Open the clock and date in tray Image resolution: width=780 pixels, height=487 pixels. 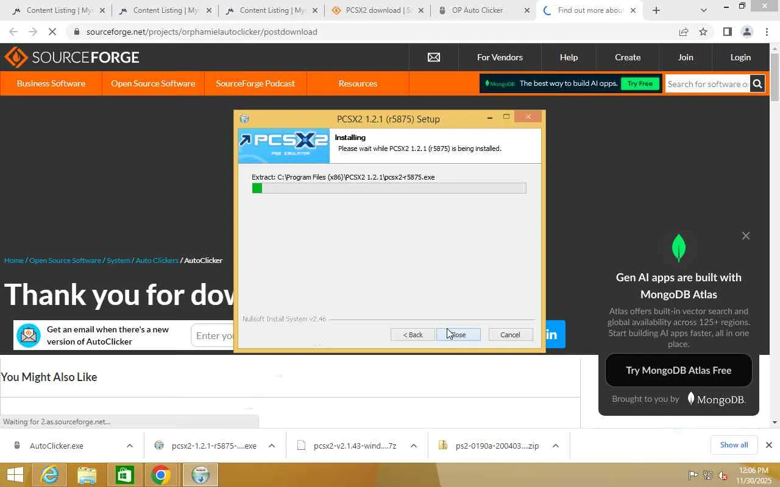(x=753, y=475)
